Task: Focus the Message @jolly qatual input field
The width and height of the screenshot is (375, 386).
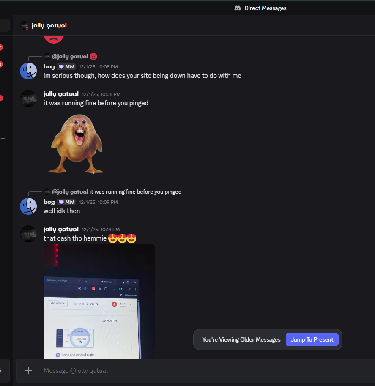Action: [197, 370]
